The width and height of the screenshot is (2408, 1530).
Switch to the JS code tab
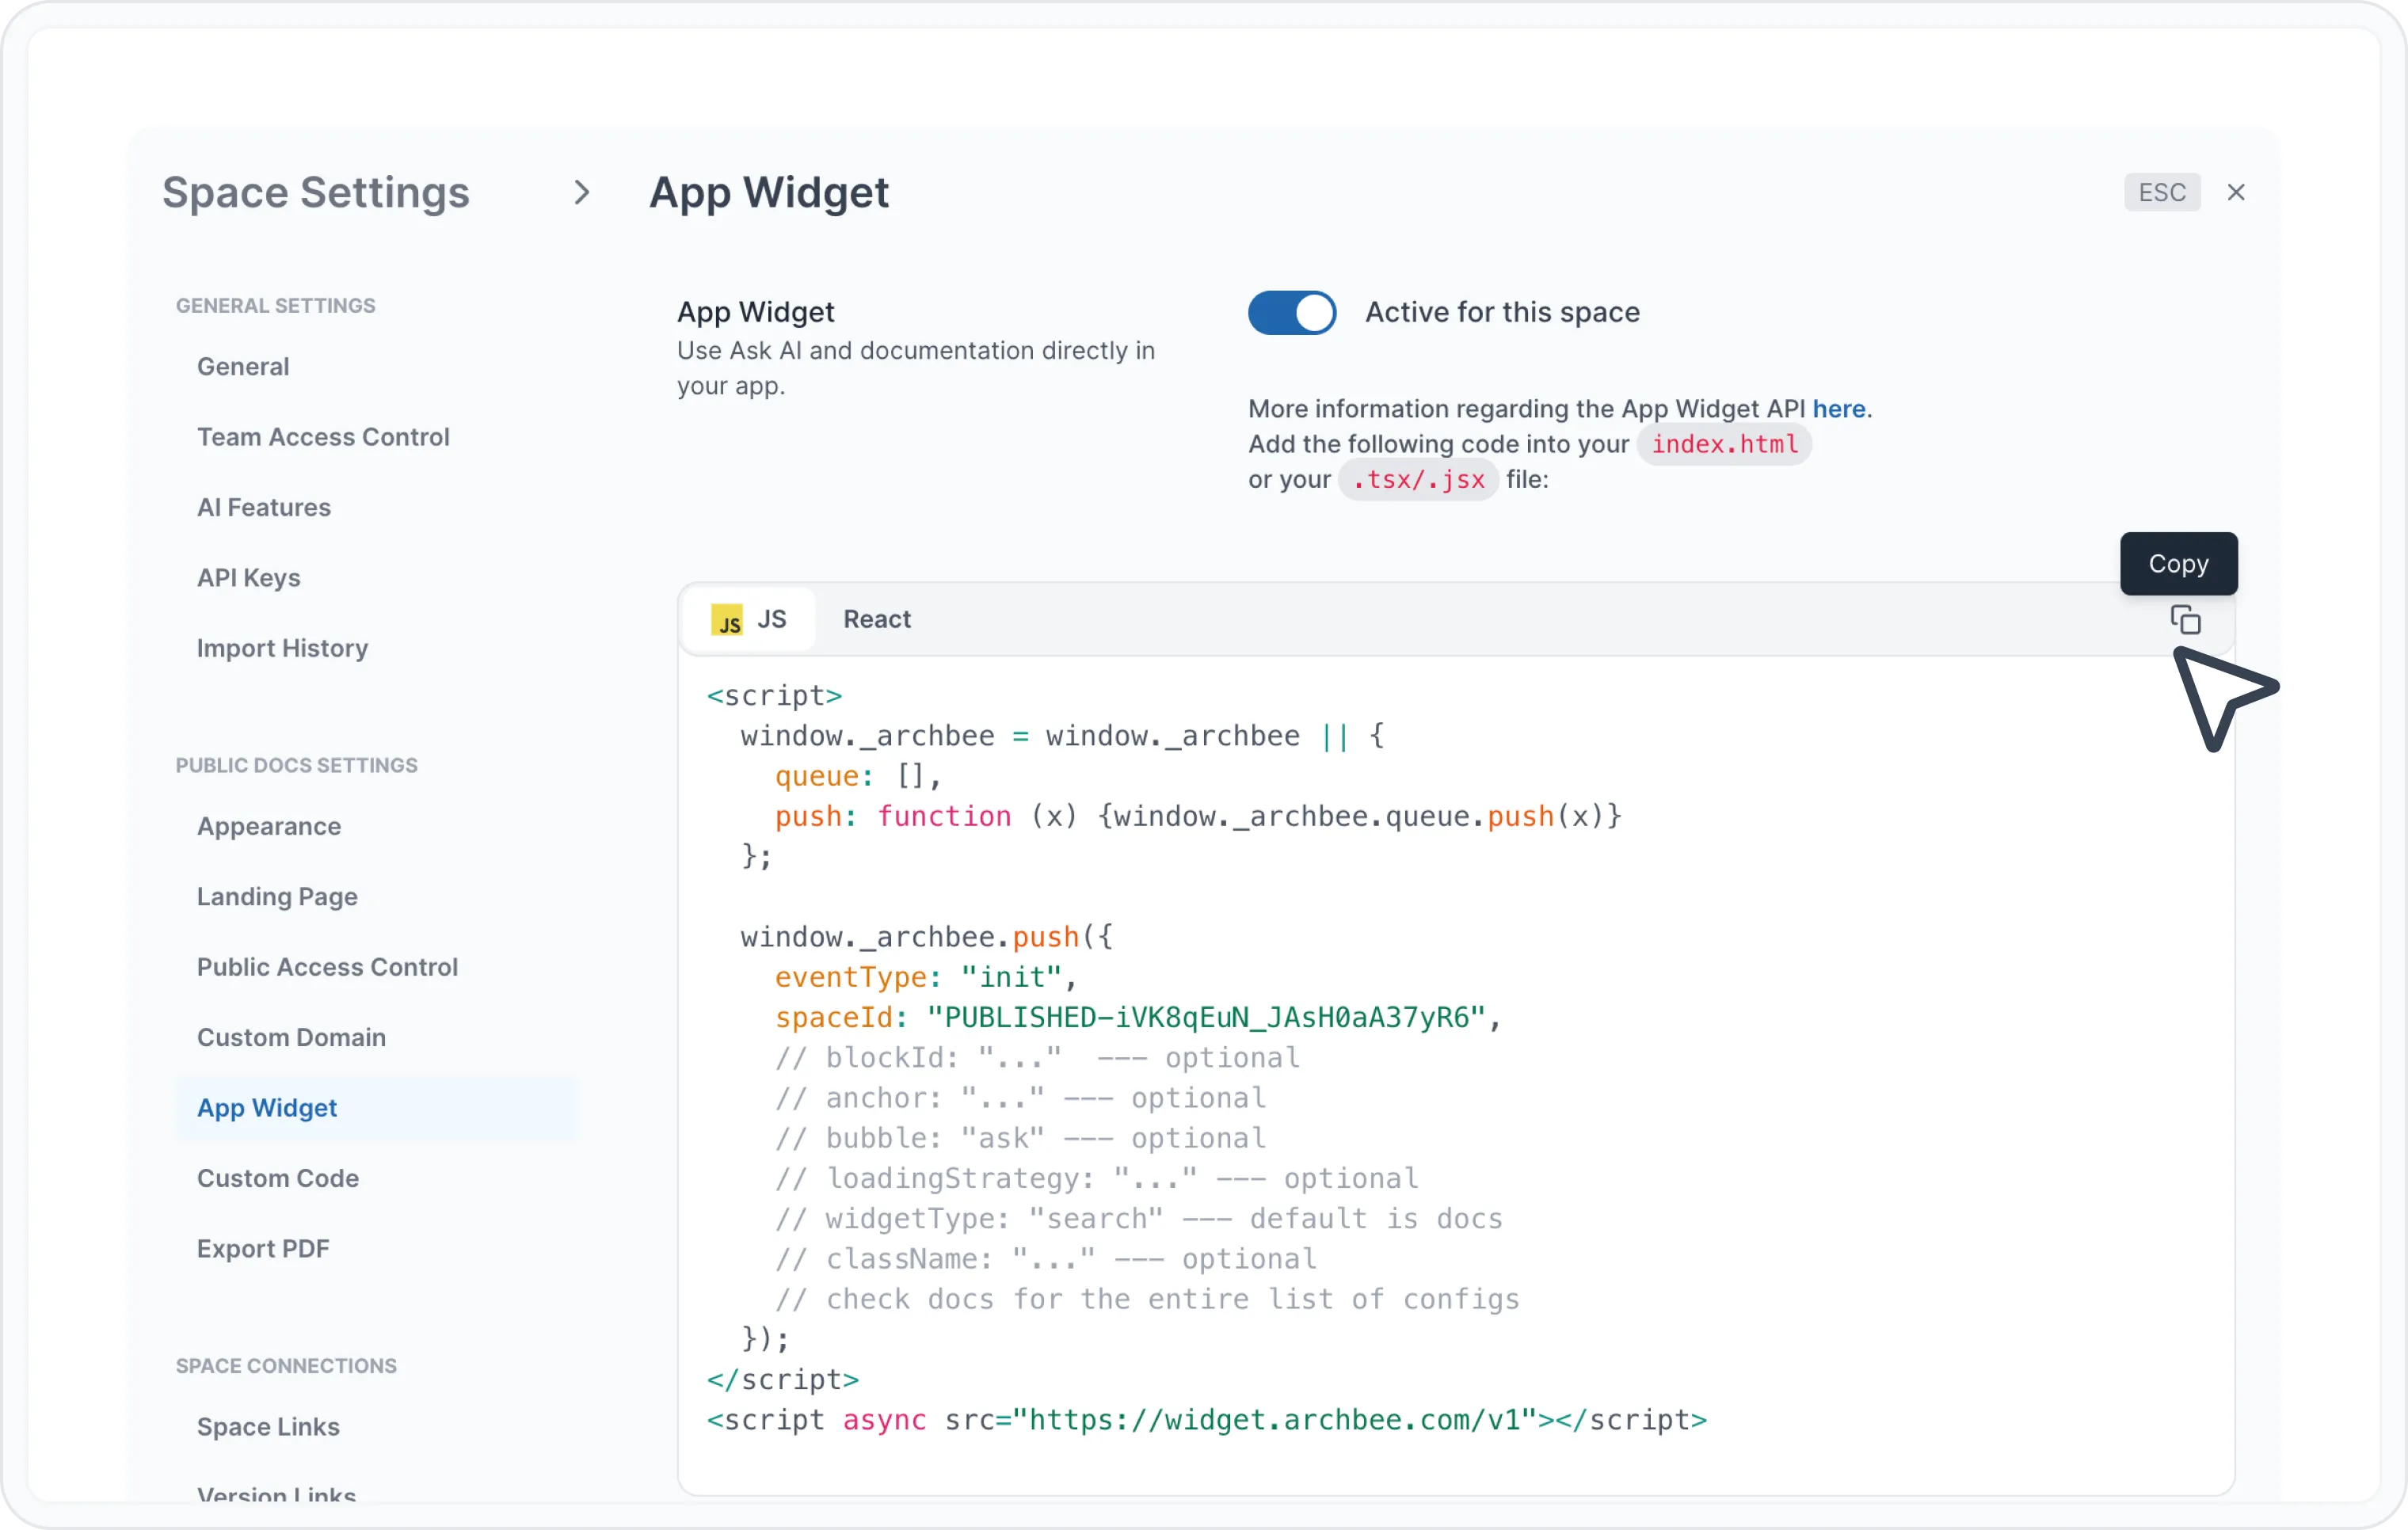[x=749, y=619]
